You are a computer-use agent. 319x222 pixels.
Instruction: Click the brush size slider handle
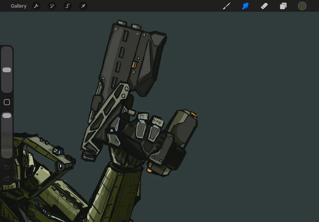click(x=7, y=70)
